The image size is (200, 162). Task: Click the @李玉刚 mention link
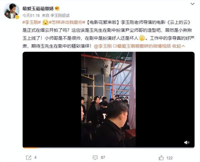pyautogui.click(x=103, y=46)
